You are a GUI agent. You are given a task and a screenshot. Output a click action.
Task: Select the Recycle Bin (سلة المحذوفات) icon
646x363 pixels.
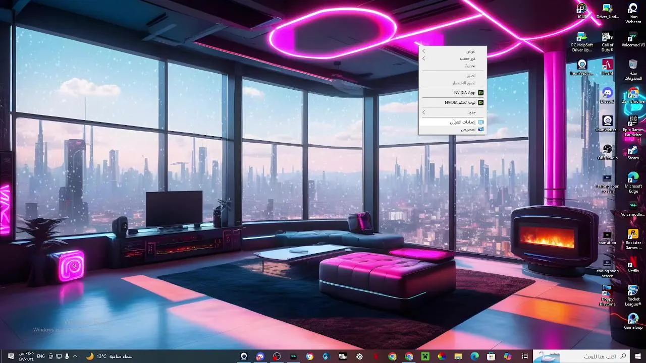point(633,70)
